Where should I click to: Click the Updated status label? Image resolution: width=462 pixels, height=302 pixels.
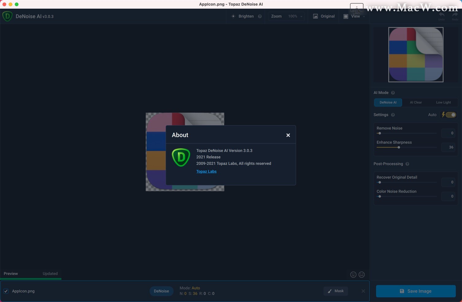click(x=50, y=273)
